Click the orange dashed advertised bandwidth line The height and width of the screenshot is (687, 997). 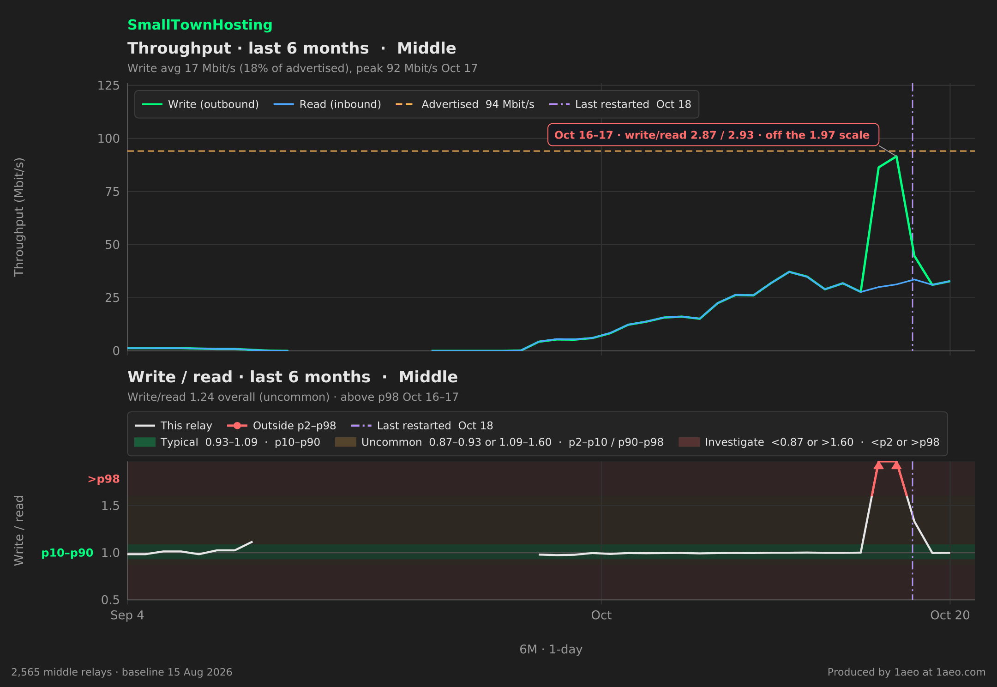pos(551,151)
